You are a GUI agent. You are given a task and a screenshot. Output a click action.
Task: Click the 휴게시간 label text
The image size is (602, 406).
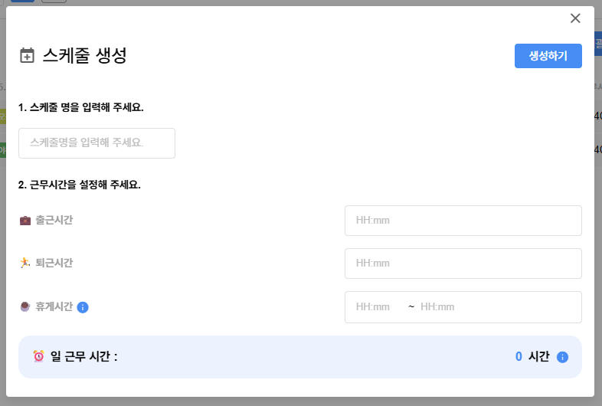(54, 306)
